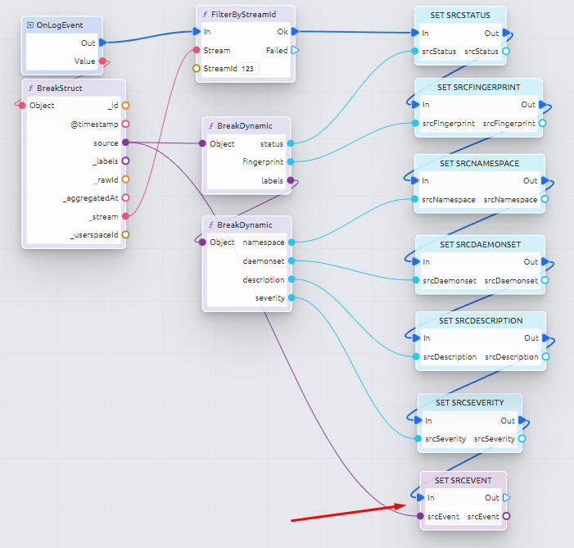Click the Ok output pin on FilterByStreamId
The width and height of the screenshot is (574, 548).
(x=295, y=32)
